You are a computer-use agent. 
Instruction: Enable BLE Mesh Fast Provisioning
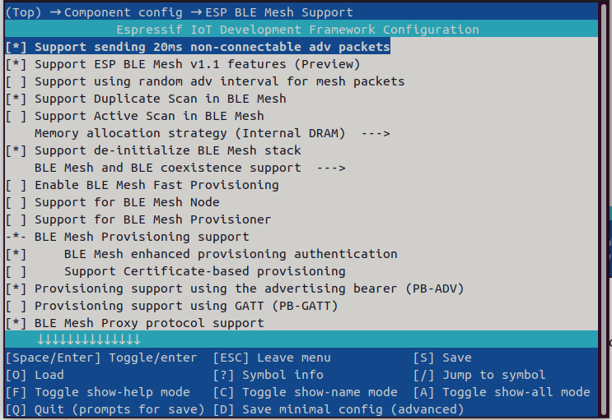16,185
